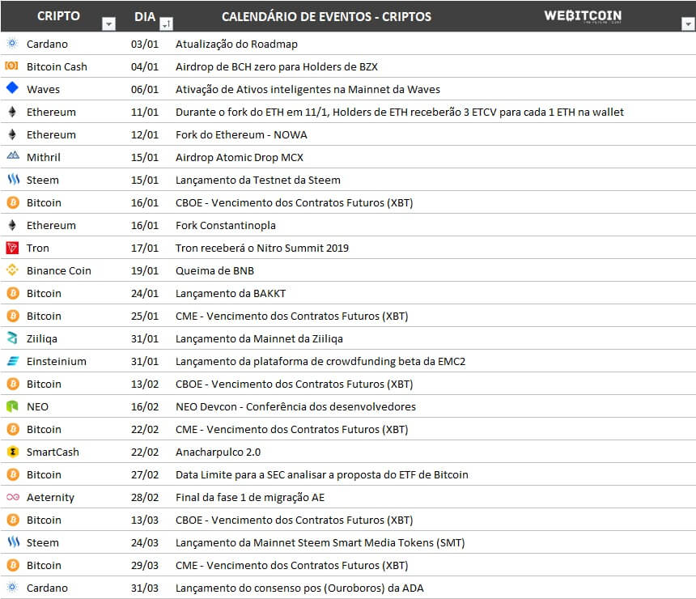Click the Steem icon in the 15/01 row

13,179
